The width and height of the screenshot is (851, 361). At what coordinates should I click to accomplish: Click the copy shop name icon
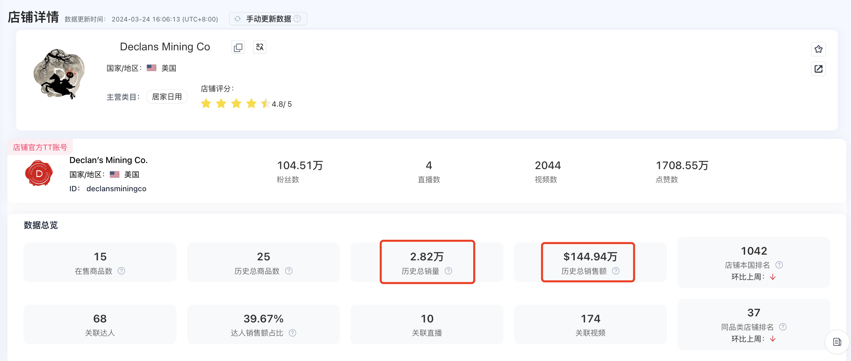click(x=238, y=47)
